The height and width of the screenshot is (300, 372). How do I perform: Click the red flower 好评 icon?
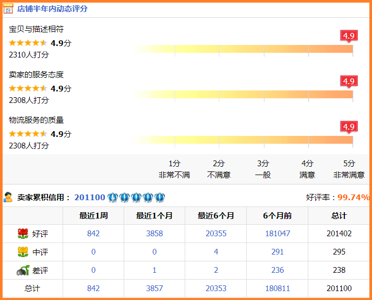coord(22,234)
